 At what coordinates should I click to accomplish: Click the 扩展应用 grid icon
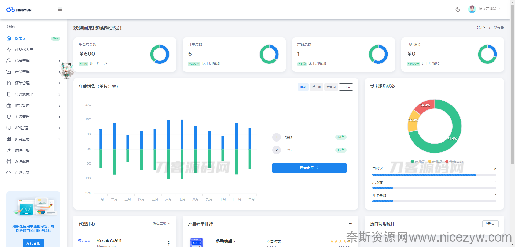pyautogui.click(x=9, y=139)
